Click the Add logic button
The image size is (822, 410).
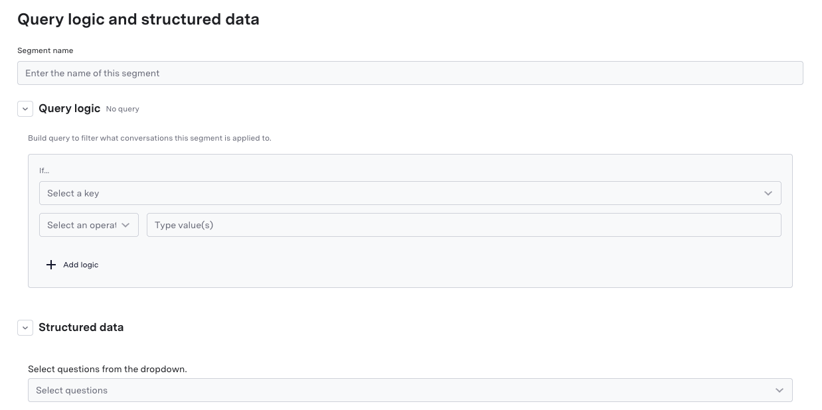click(72, 265)
